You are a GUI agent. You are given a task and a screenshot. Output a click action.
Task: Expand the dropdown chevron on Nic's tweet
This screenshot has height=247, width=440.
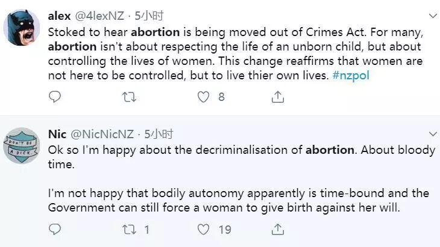(x=432, y=133)
